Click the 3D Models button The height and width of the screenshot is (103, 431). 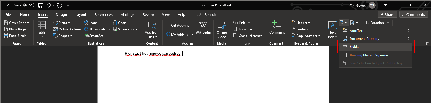[95, 29]
